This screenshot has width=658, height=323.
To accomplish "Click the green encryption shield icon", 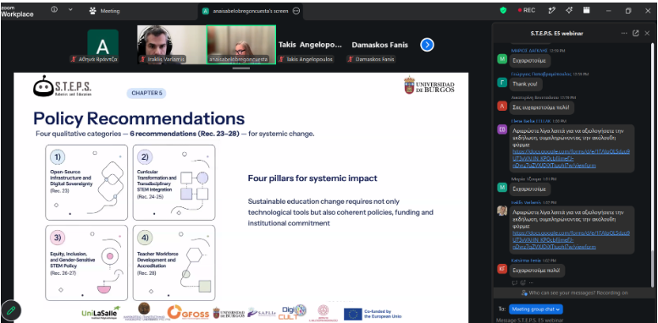I will click(503, 10).
